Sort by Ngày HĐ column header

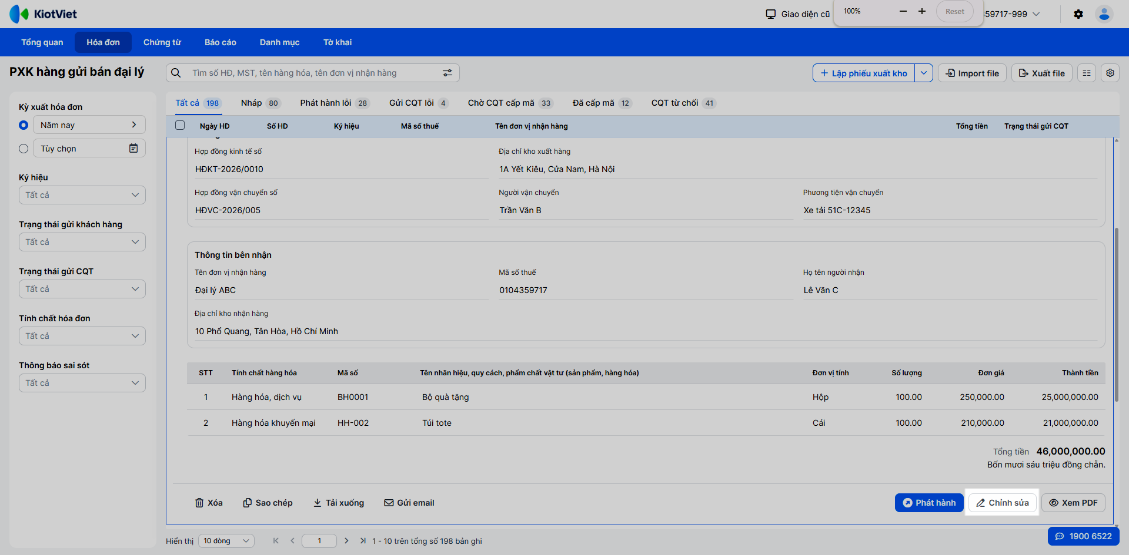(215, 126)
